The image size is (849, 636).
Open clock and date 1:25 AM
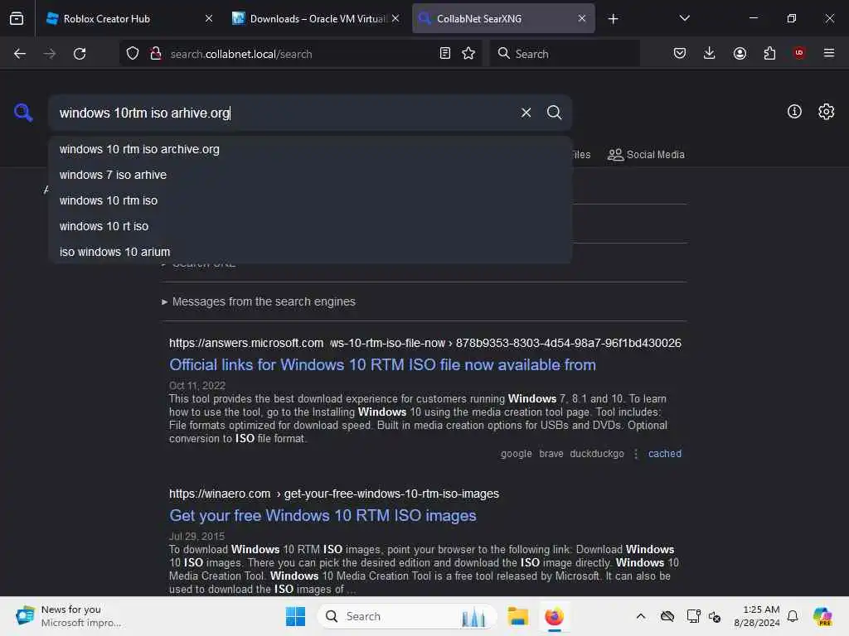756,616
